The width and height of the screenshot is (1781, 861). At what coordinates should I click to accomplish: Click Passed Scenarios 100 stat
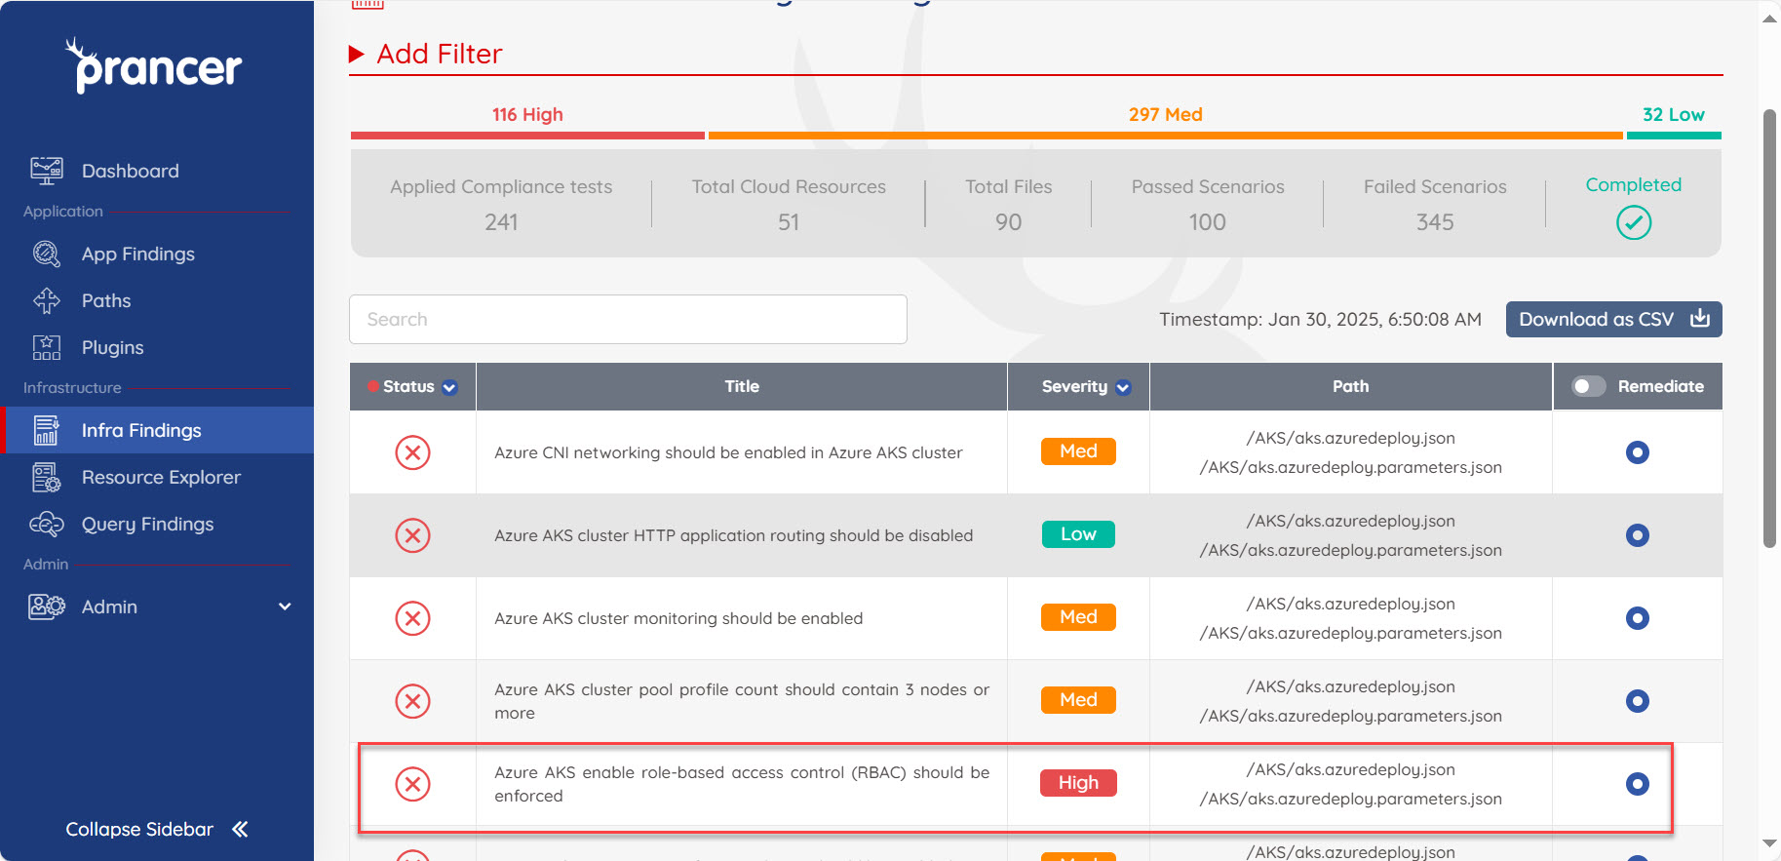(x=1208, y=205)
